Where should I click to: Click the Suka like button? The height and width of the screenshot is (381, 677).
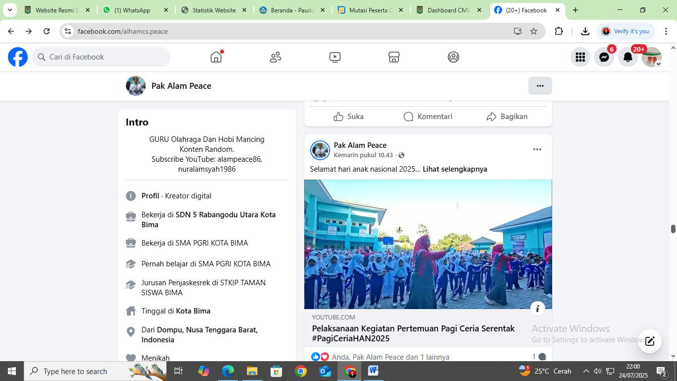tap(348, 117)
